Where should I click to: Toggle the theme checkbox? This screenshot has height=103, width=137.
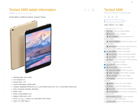105,86
